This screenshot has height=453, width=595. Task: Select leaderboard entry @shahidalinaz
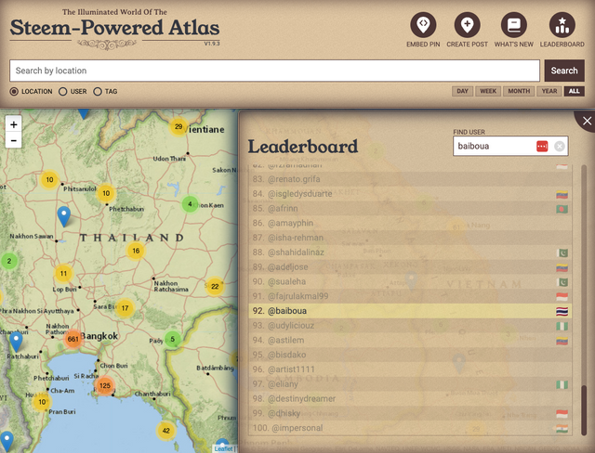410,252
